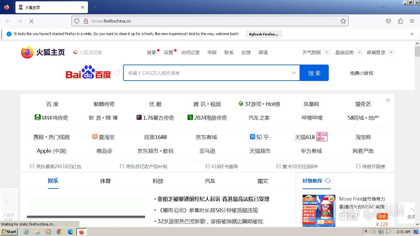Open 背景 menu item
Viewport: 420px width, 236px height.
(x=152, y=52)
